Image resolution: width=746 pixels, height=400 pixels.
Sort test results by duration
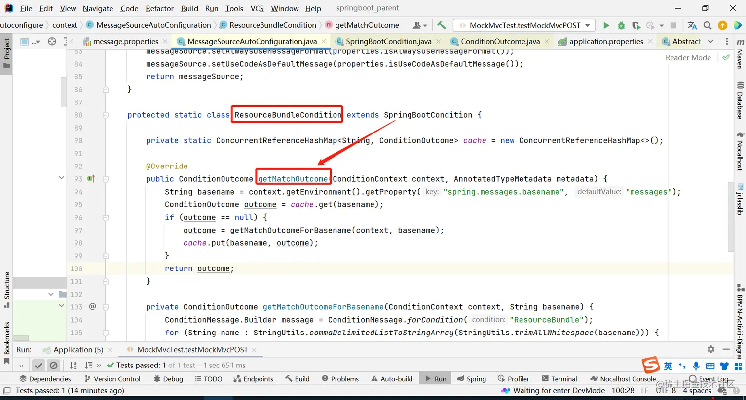(x=88, y=365)
